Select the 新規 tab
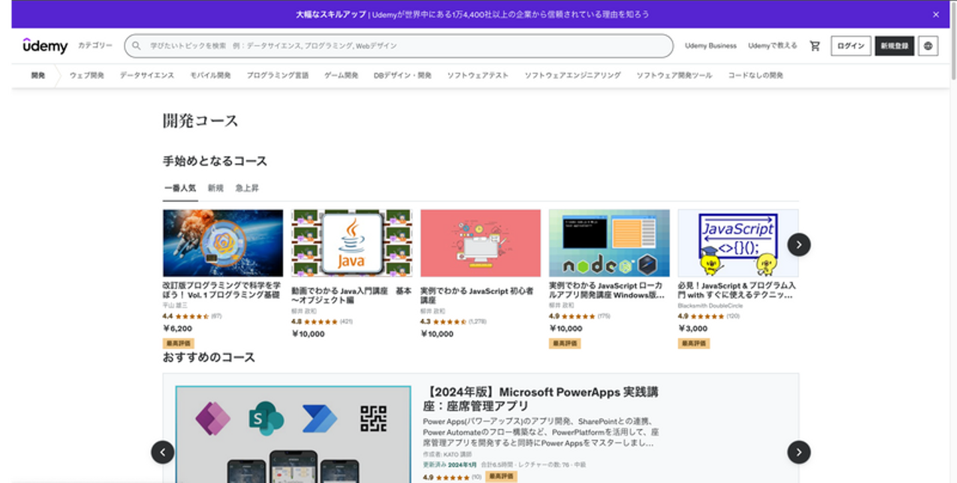The height and width of the screenshot is (483, 957). [215, 188]
